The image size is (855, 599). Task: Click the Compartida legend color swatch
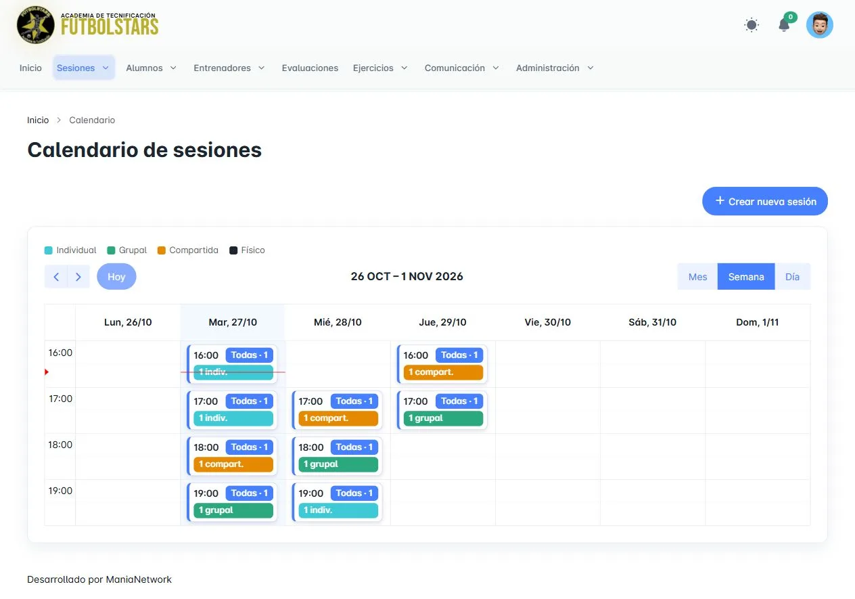click(161, 250)
